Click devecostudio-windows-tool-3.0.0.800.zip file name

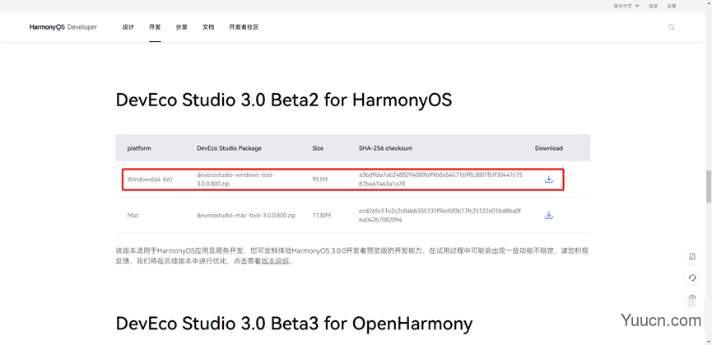click(x=236, y=179)
